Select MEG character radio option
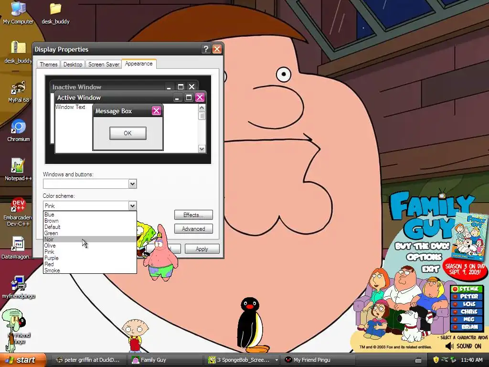489x367 pixels. coord(466,319)
